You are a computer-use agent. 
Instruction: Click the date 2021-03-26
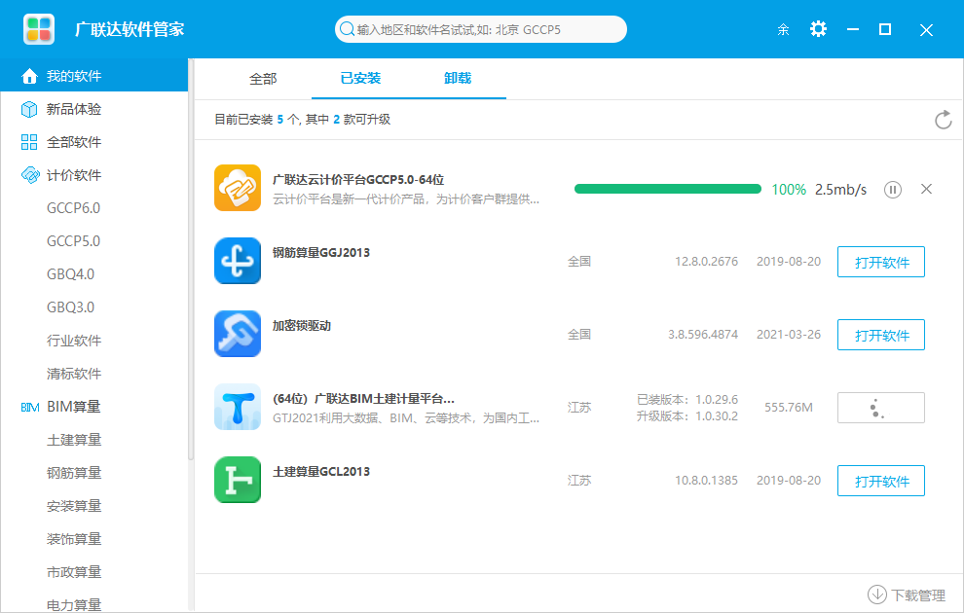[788, 335]
